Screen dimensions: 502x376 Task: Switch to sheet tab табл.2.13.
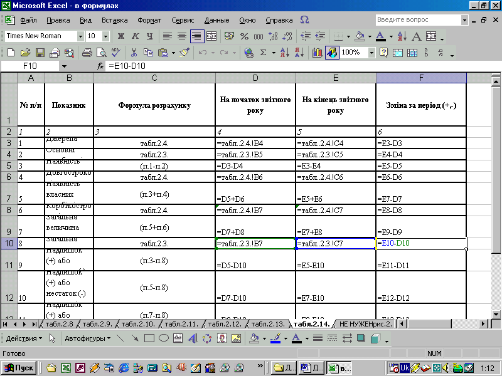click(x=269, y=324)
